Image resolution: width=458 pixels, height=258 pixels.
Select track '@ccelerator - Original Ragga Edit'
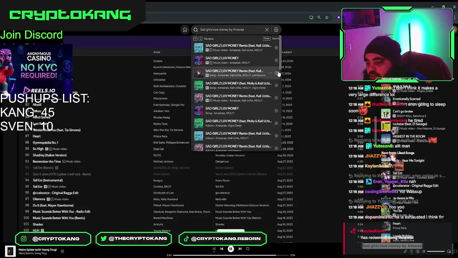pos(55,193)
